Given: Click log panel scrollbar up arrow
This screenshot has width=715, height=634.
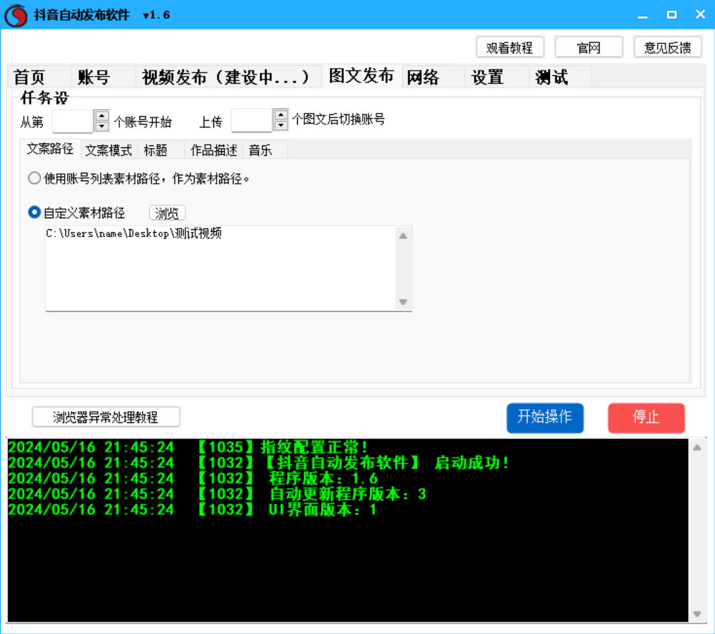Looking at the screenshot, I should [697, 448].
